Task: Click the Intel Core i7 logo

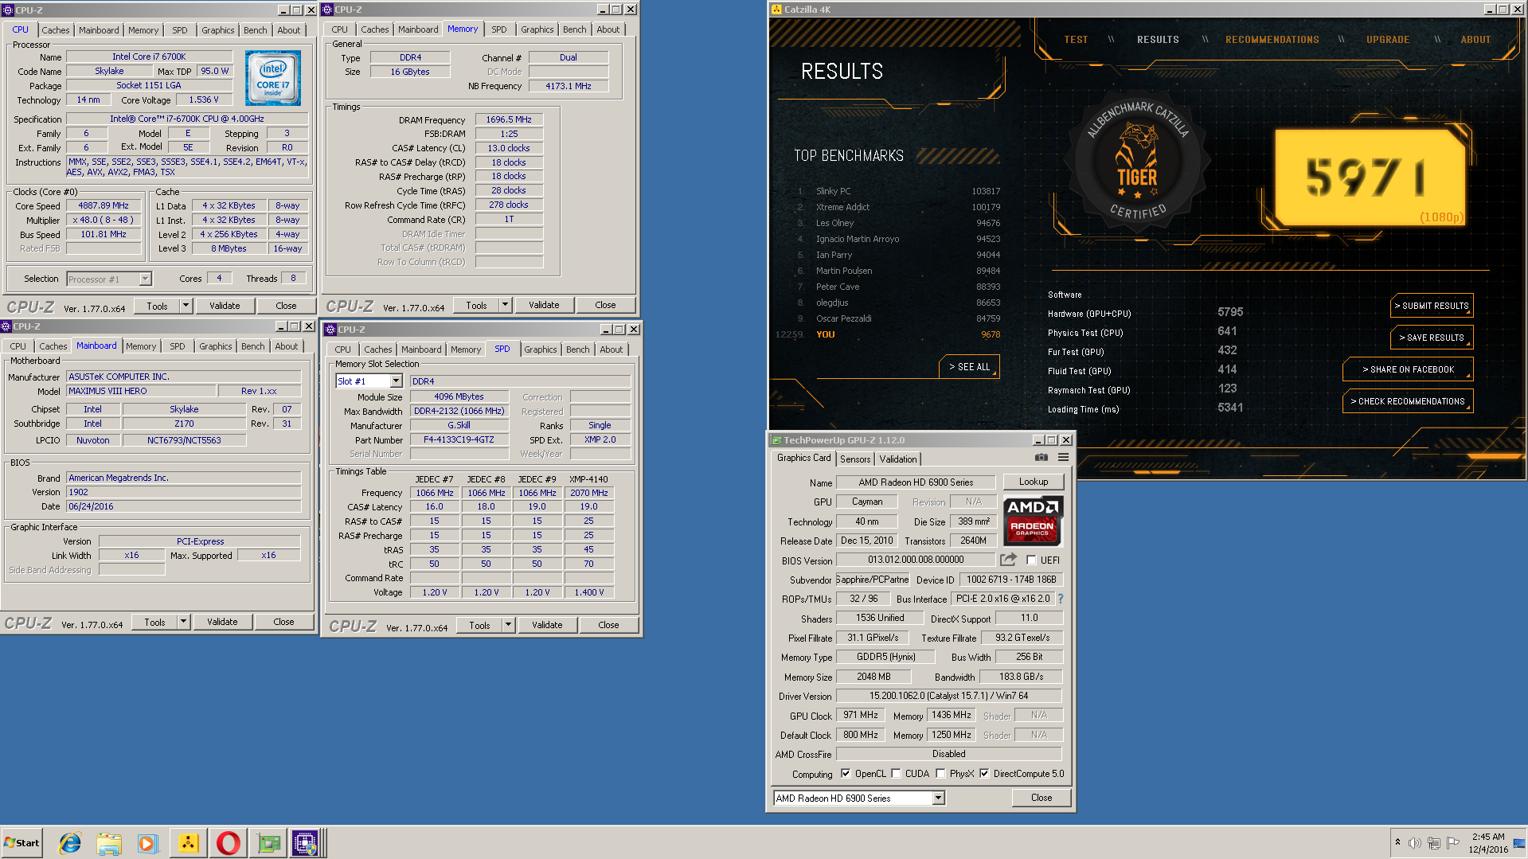Action: tap(273, 78)
